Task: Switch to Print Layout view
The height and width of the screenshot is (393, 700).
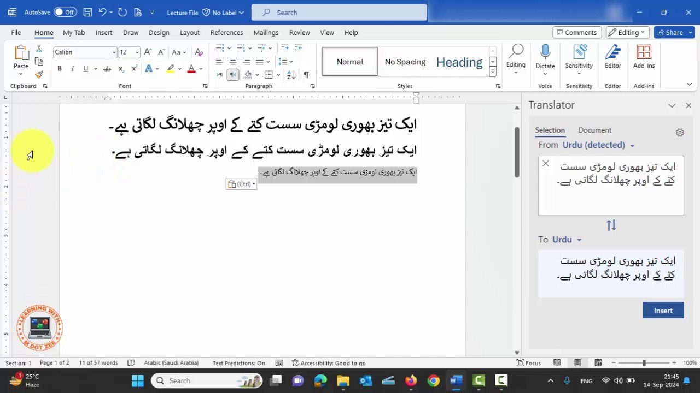Action: 577,363
